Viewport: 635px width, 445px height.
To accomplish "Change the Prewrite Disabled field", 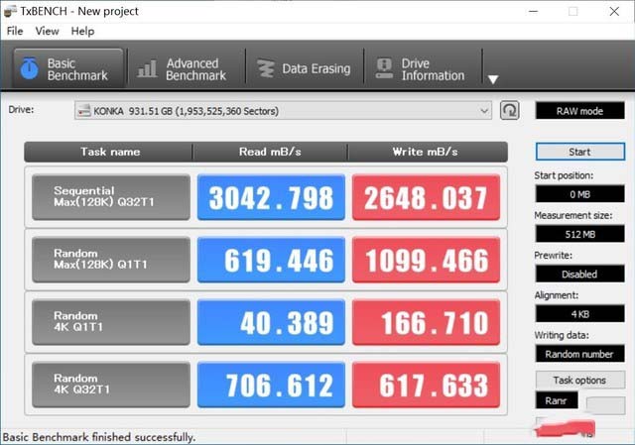I will pyautogui.click(x=579, y=274).
